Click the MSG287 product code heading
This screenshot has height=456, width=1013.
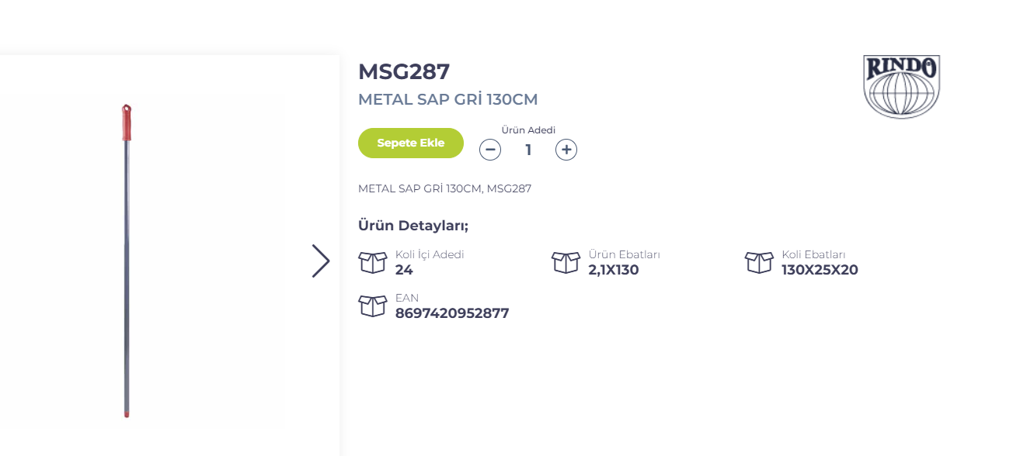click(404, 71)
